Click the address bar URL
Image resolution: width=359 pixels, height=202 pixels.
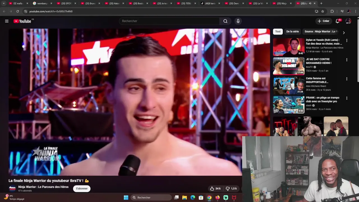51,11
